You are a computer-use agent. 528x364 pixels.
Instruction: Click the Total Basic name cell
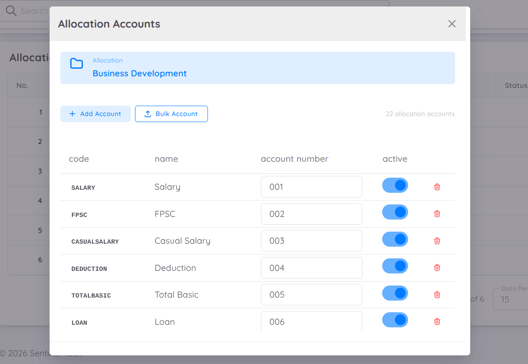coord(176,295)
